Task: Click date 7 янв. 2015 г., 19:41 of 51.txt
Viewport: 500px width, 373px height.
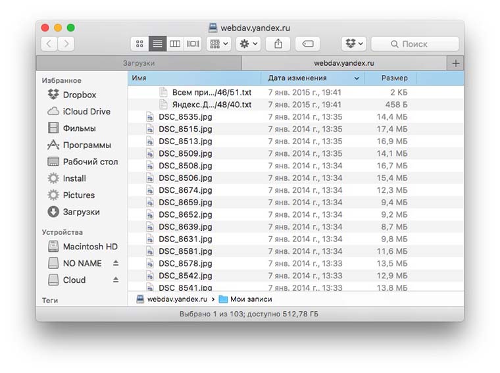Action: click(305, 93)
